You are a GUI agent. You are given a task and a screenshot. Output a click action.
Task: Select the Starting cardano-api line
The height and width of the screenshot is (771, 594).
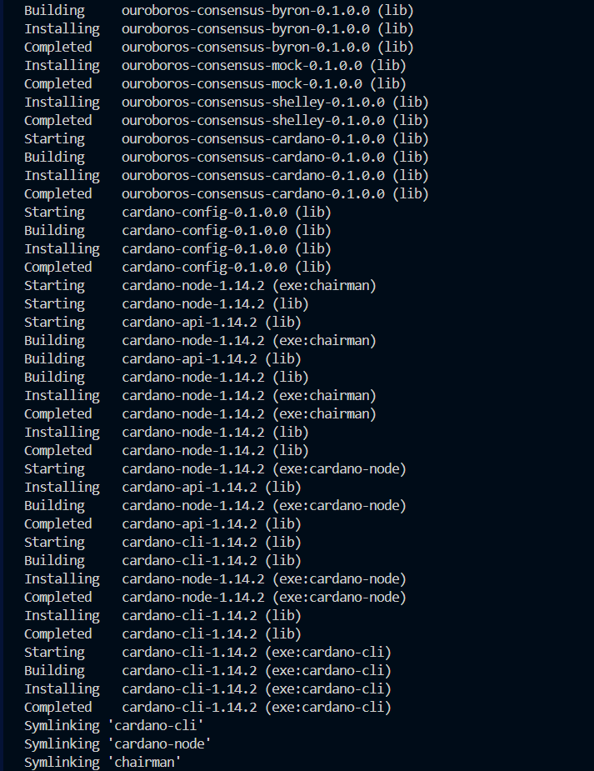click(162, 322)
